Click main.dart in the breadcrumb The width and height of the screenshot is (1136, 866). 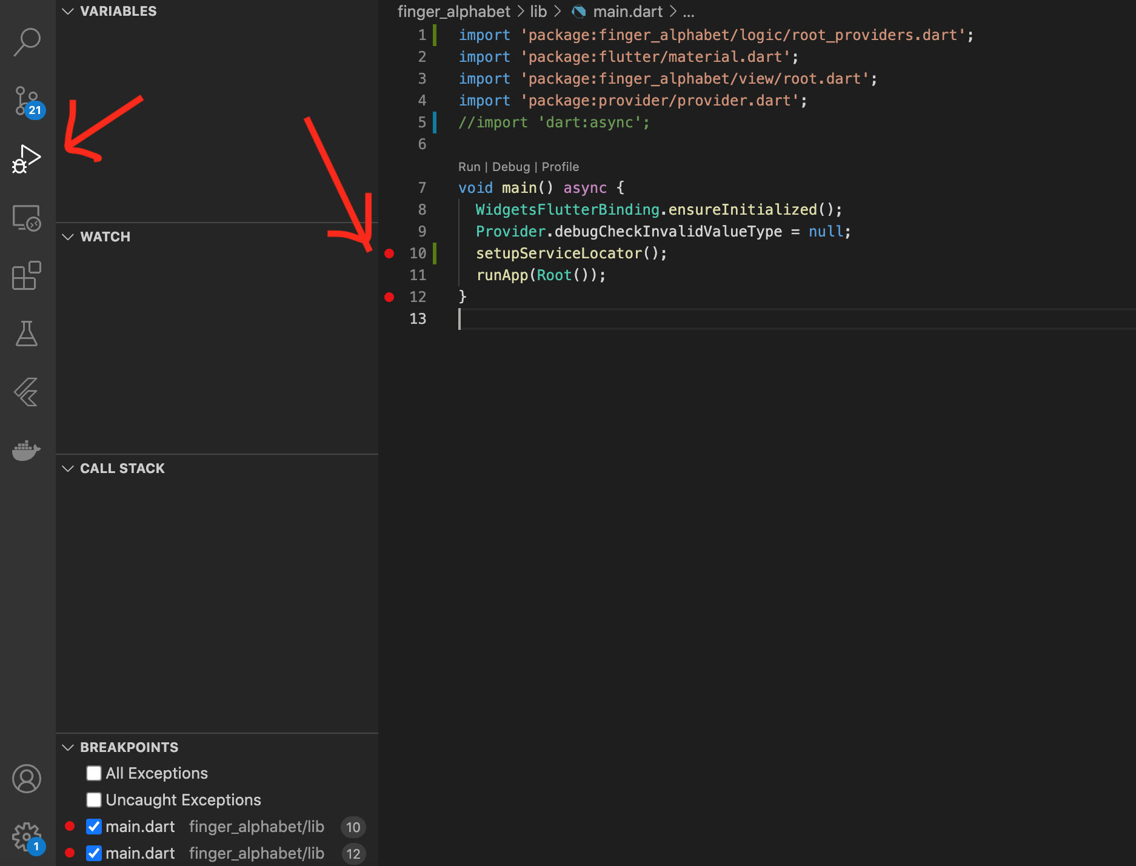tap(628, 12)
